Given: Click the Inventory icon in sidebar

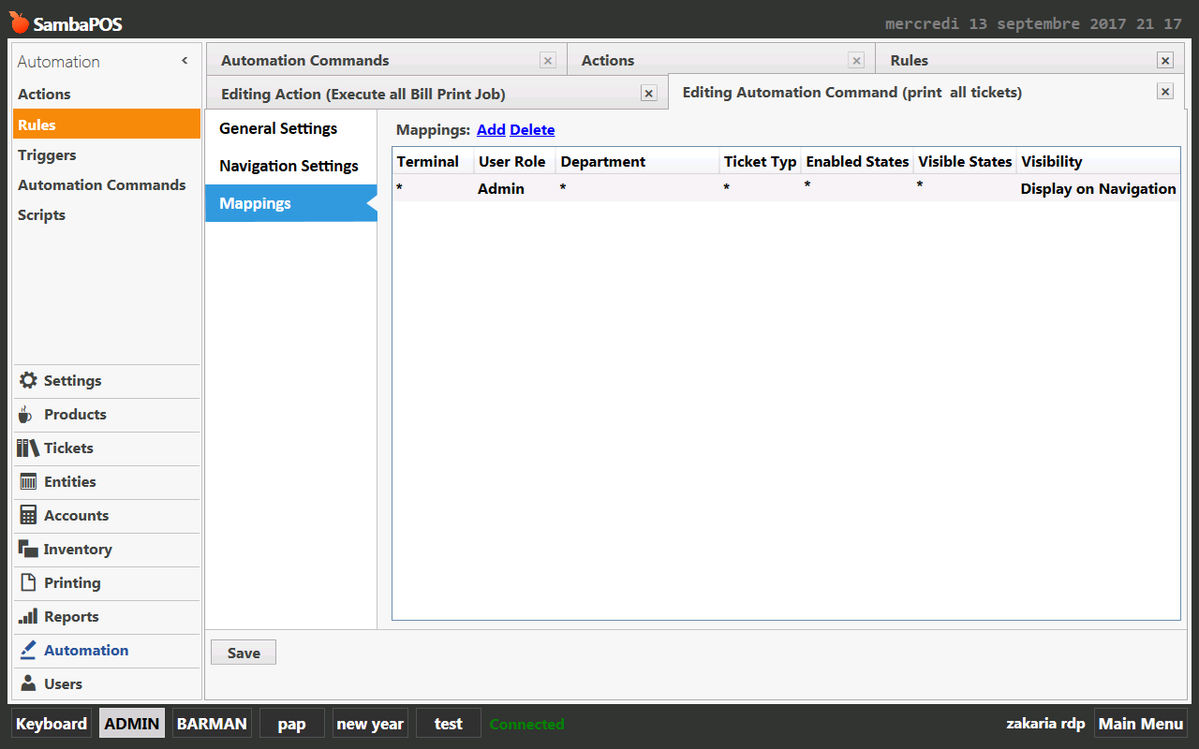Looking at the screenshot, I should pos(28,550).
